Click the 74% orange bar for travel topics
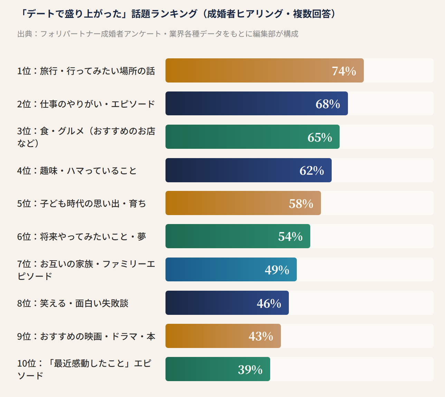Image resolution: width=445 pixels, height=397 pixels. [264, 70]
